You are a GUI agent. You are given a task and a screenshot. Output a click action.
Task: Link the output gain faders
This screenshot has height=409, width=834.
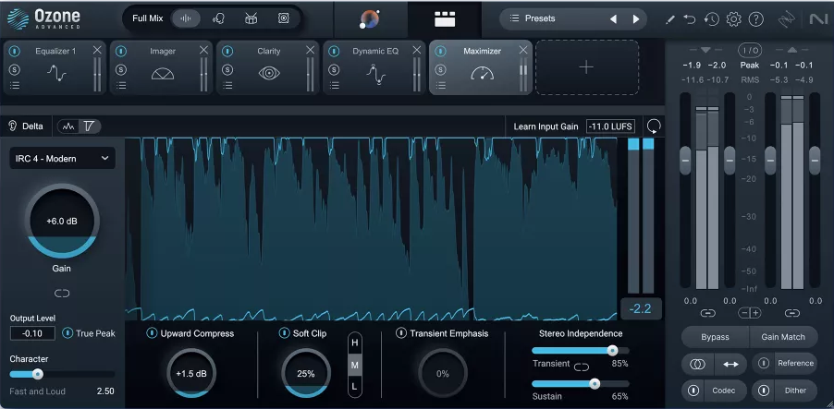coord(792,313)
